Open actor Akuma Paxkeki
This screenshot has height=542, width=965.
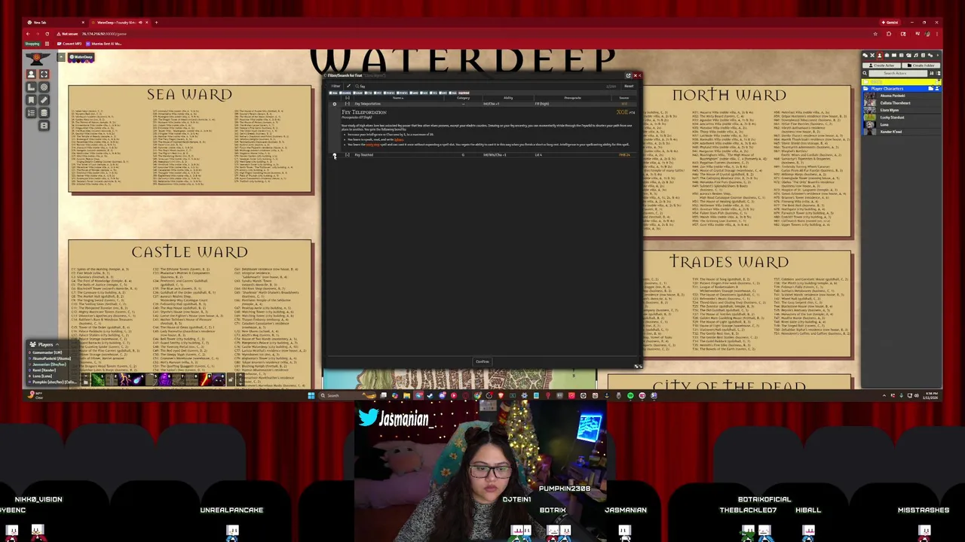tap(902, 96)
